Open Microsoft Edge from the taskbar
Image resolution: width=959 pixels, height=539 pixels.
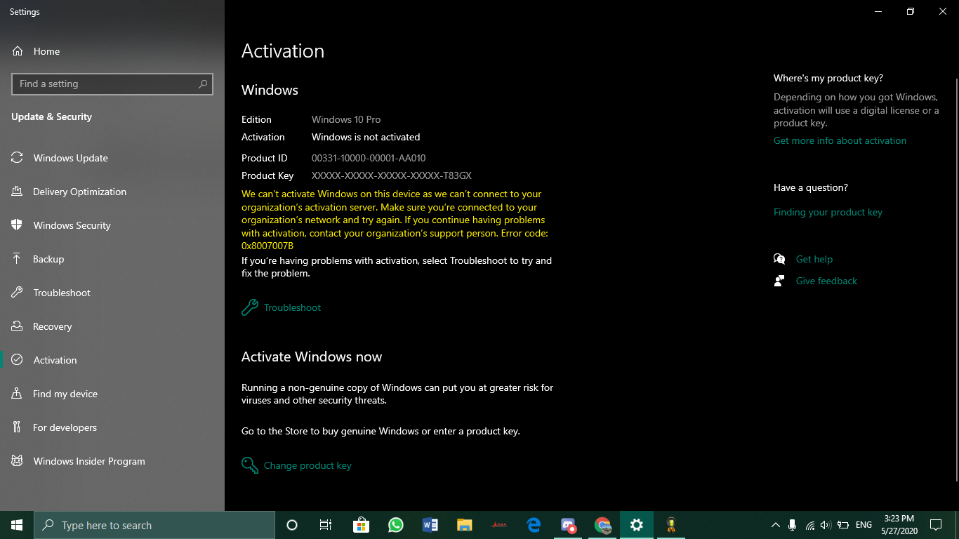(534, 525)
